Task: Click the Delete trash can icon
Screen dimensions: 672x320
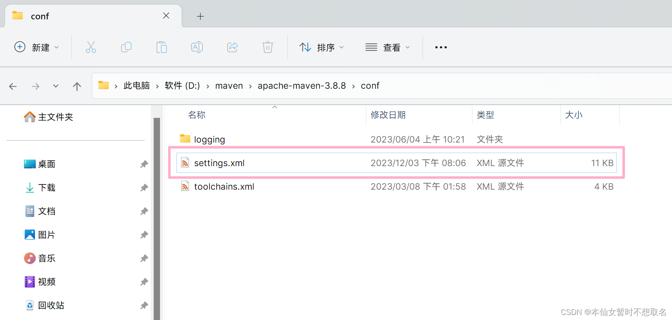Action: click(268, 47)
